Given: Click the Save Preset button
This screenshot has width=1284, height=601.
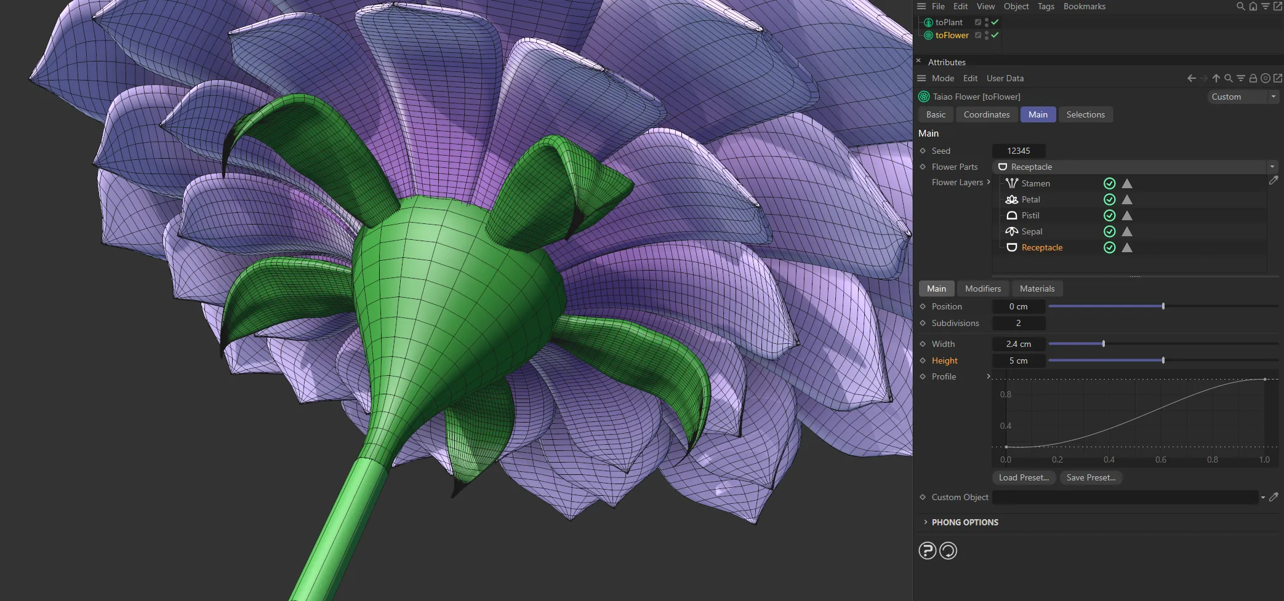Looking at the screenshot, I should (1091, 477).
